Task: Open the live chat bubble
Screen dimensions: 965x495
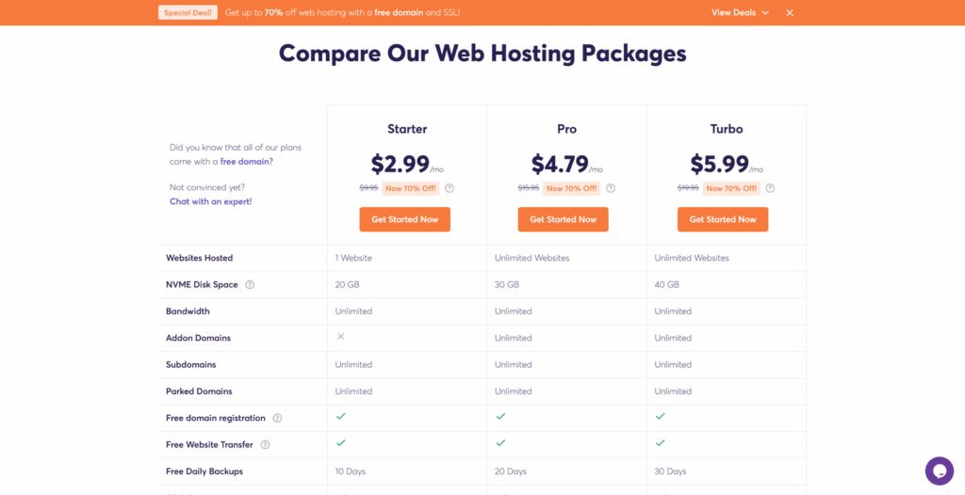Action: [939, 471]
